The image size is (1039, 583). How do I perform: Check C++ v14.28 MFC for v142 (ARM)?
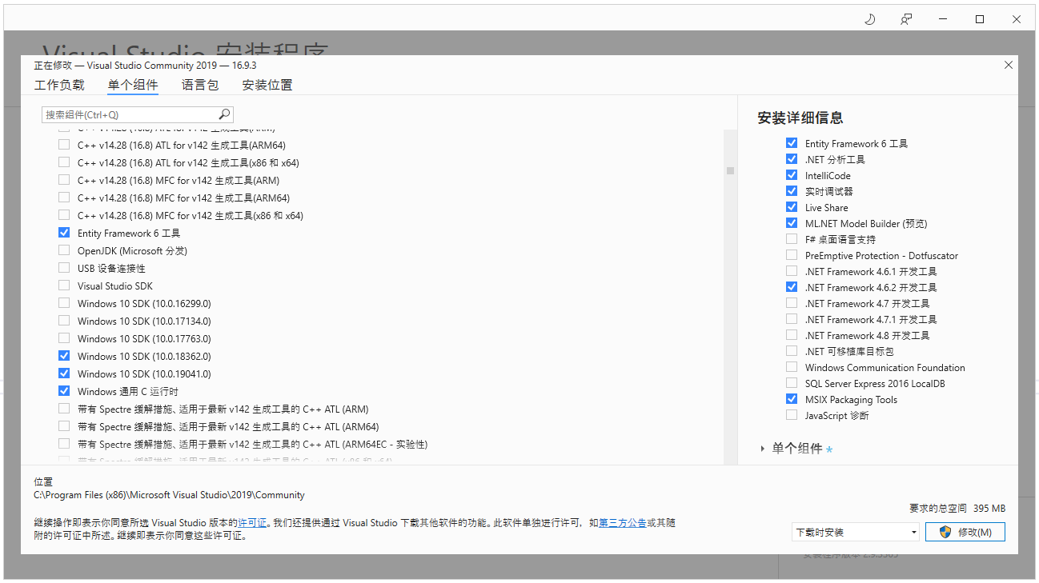pos(64,180)
